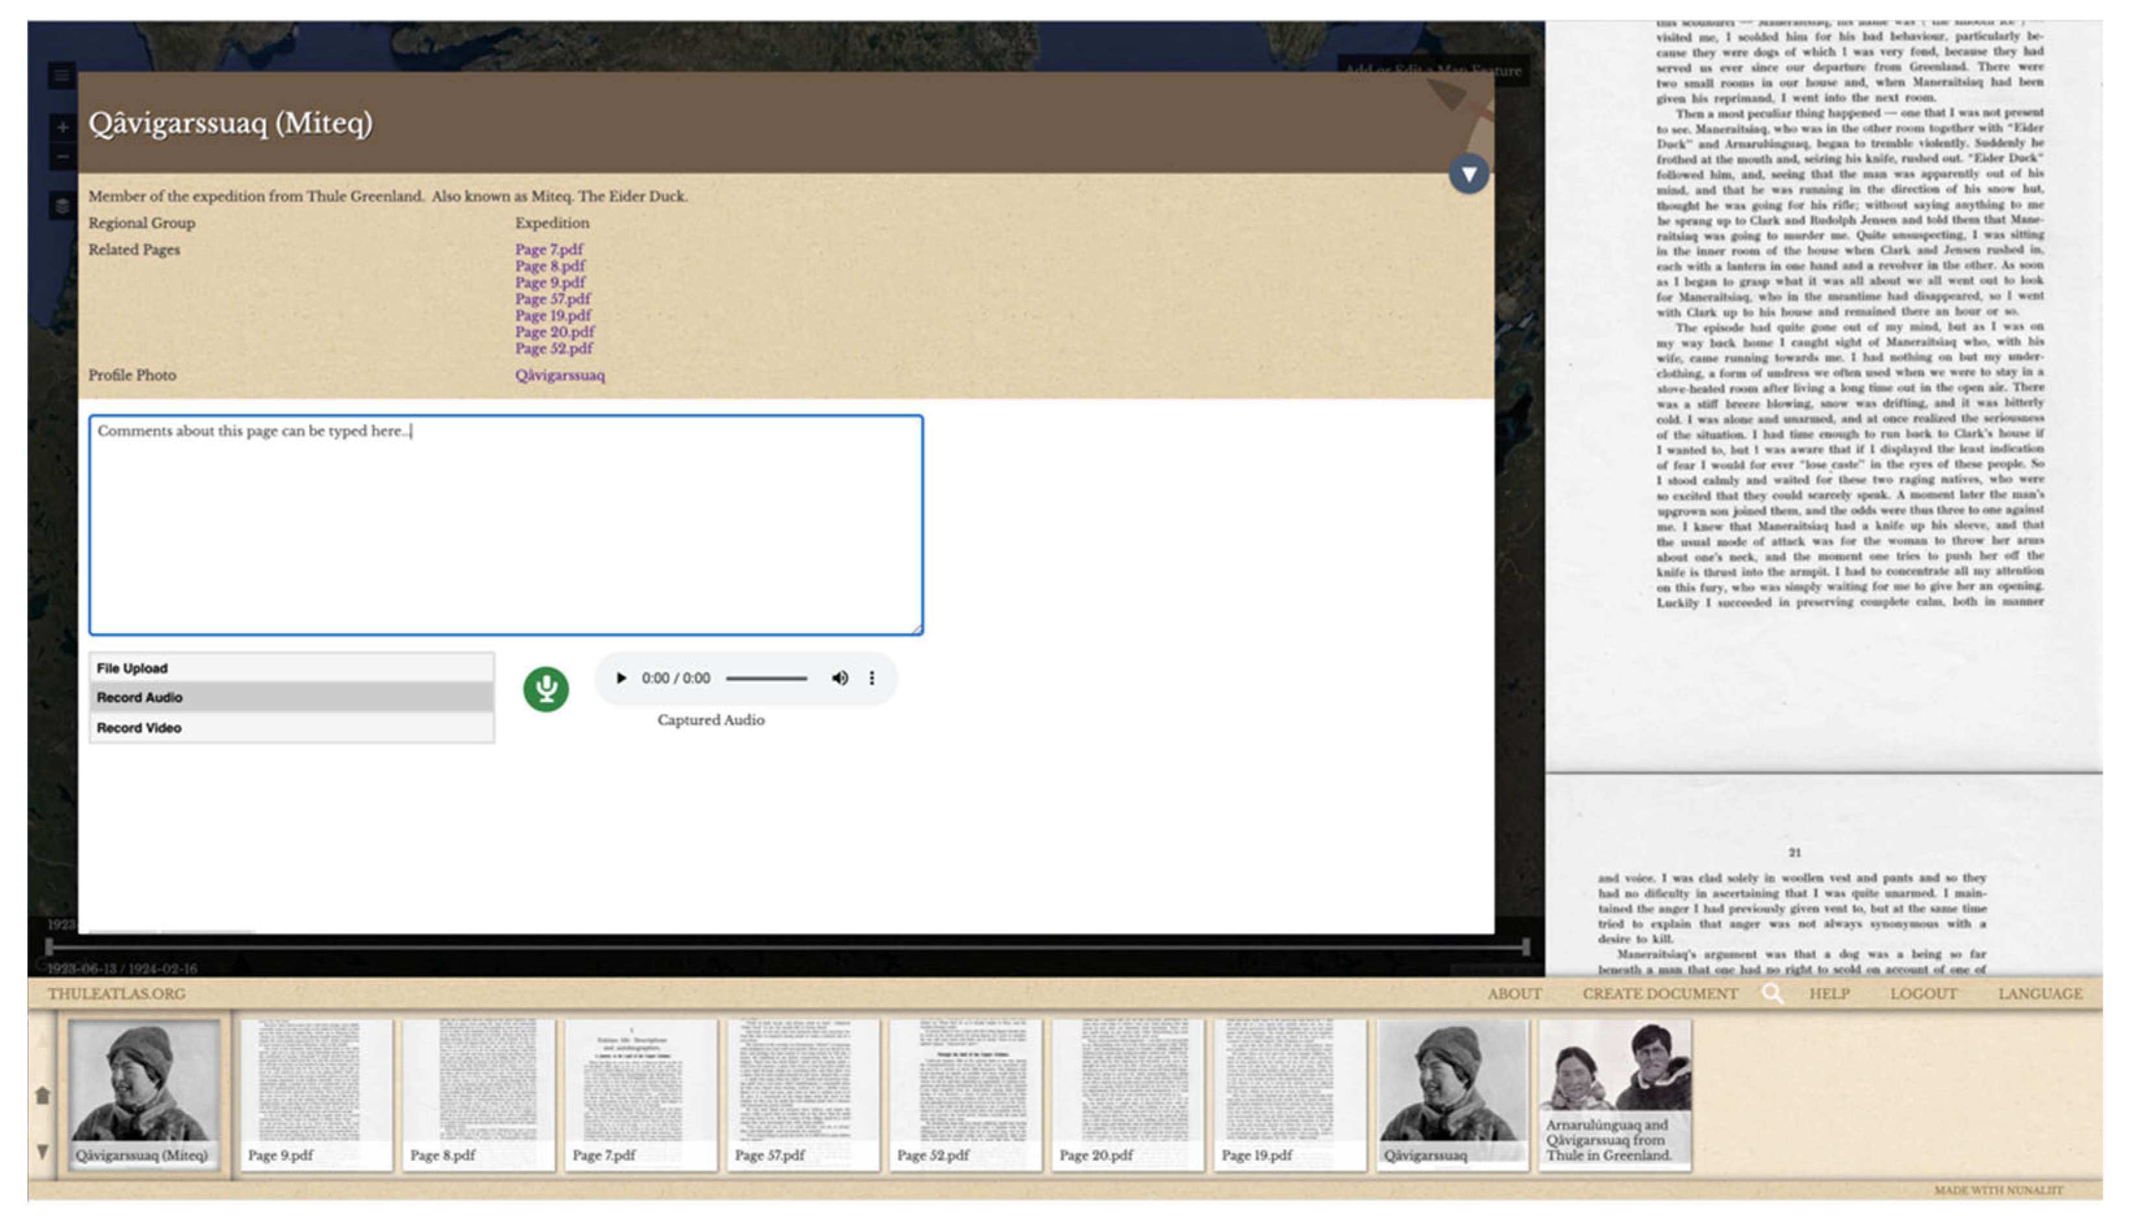Expand thumbnail strip with down arrow
This screenshot has height=1225, width=2132.
[42, 1151]
